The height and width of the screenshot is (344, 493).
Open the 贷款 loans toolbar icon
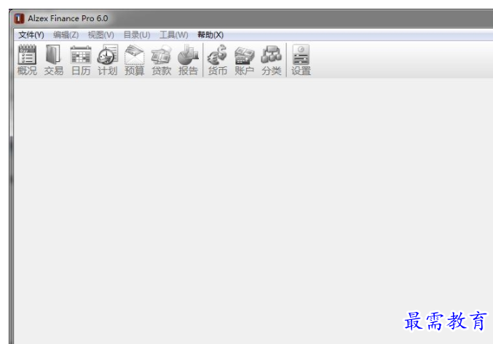(161, 60)
